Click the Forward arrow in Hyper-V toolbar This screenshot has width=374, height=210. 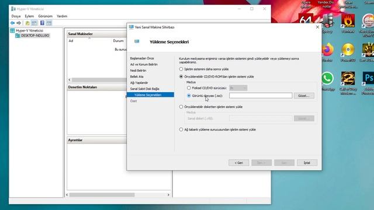point(19,23)
